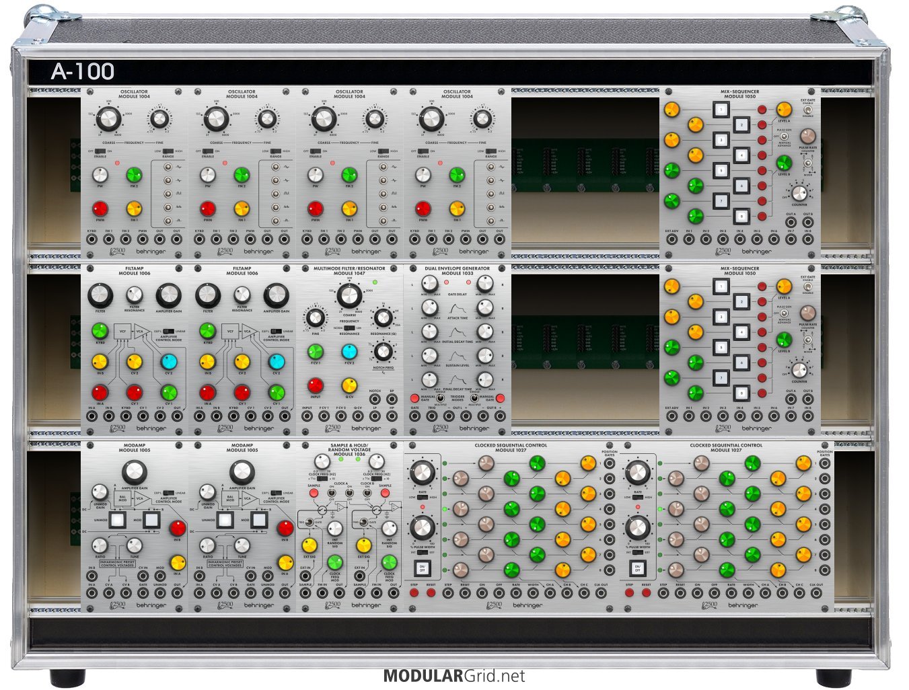This screenshot has width=909, height=690.
Task: Toggle LOW/HIGH rate switch on left Module 1027
Action: click(422, 497)
